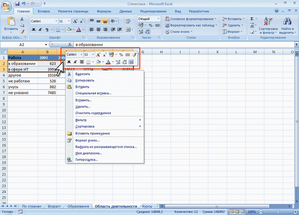
Task: Switch to Вставка ribbon tab
Action: (44, 11)
